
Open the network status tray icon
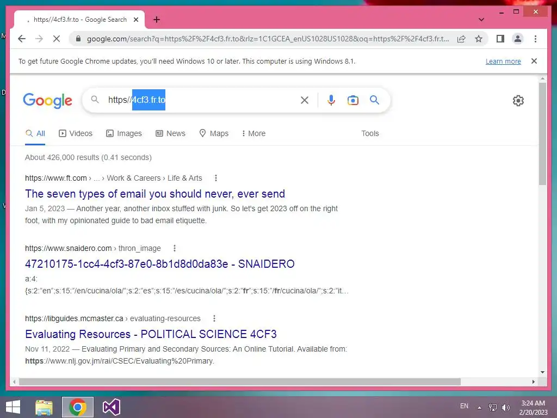[493, 408]
